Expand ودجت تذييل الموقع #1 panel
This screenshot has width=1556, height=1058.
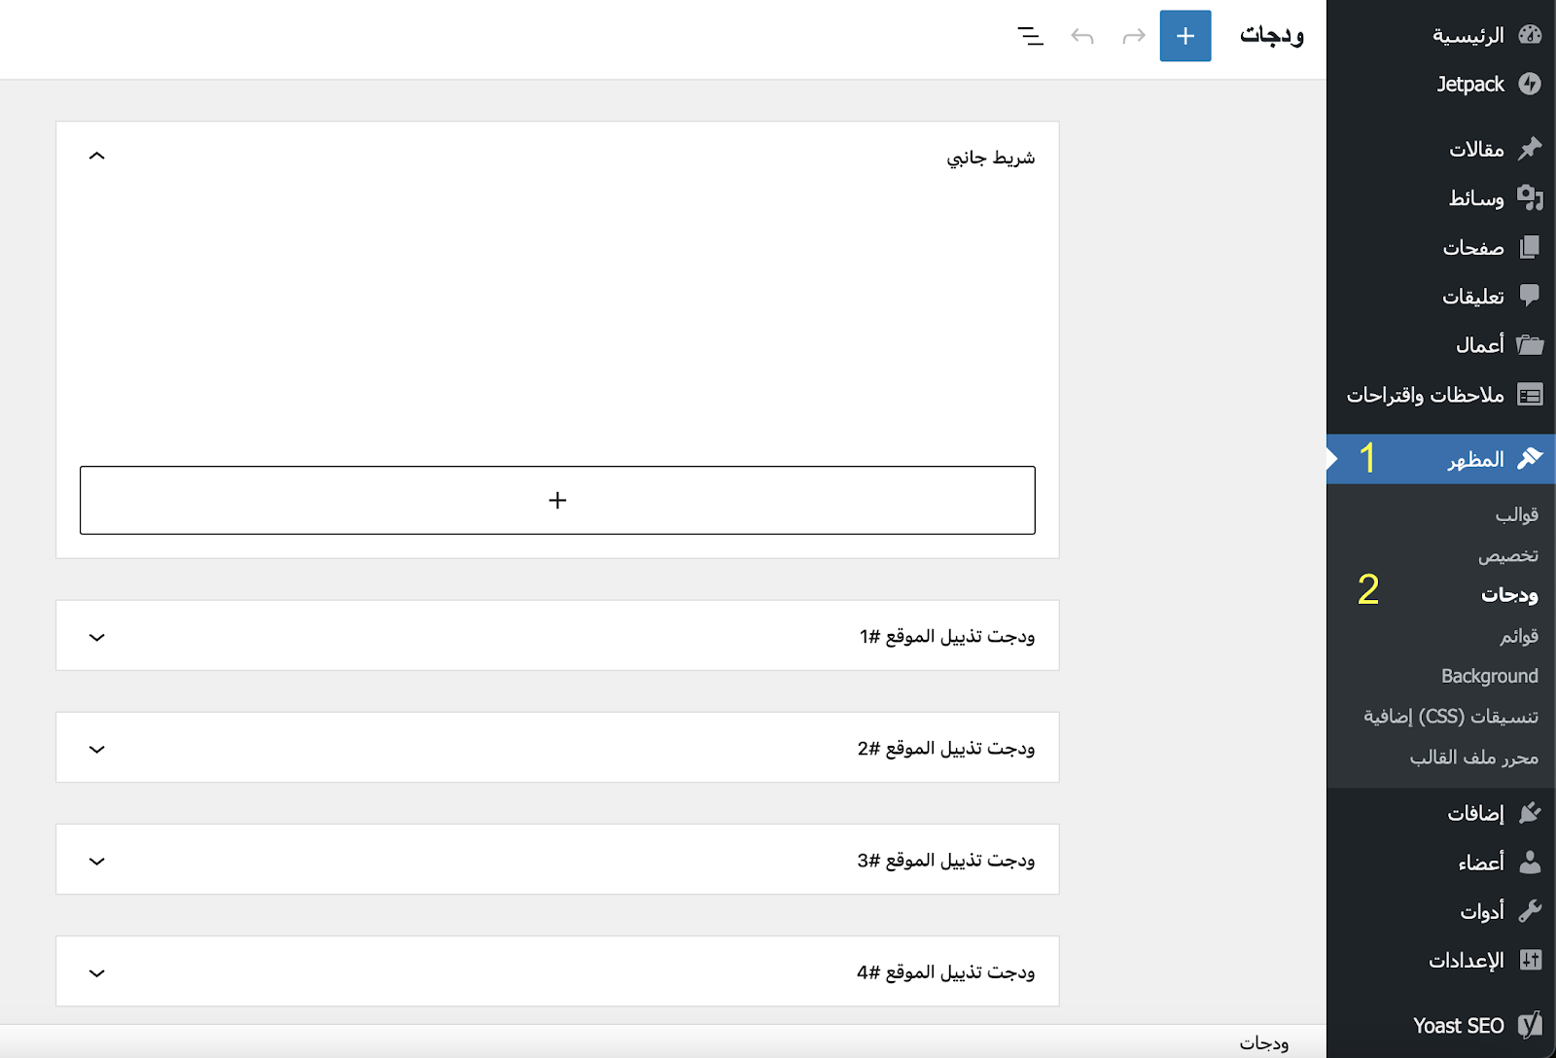point(96,637)
